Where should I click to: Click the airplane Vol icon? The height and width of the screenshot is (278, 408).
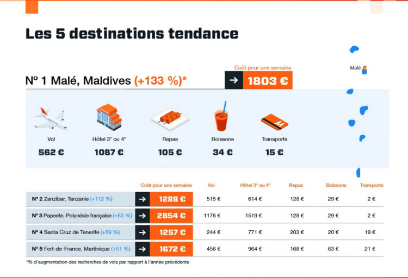51,119
